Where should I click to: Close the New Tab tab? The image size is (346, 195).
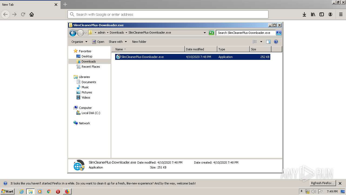click(x=56, y=5)
